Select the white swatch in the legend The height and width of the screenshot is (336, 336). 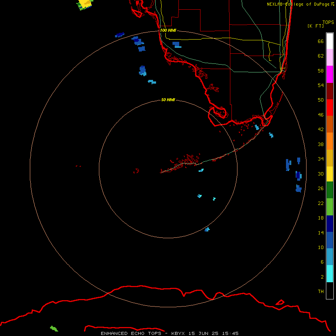(x=330, y=41)
